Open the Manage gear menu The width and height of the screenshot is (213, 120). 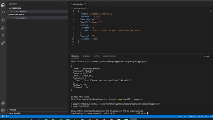click(x=3, y=111)
